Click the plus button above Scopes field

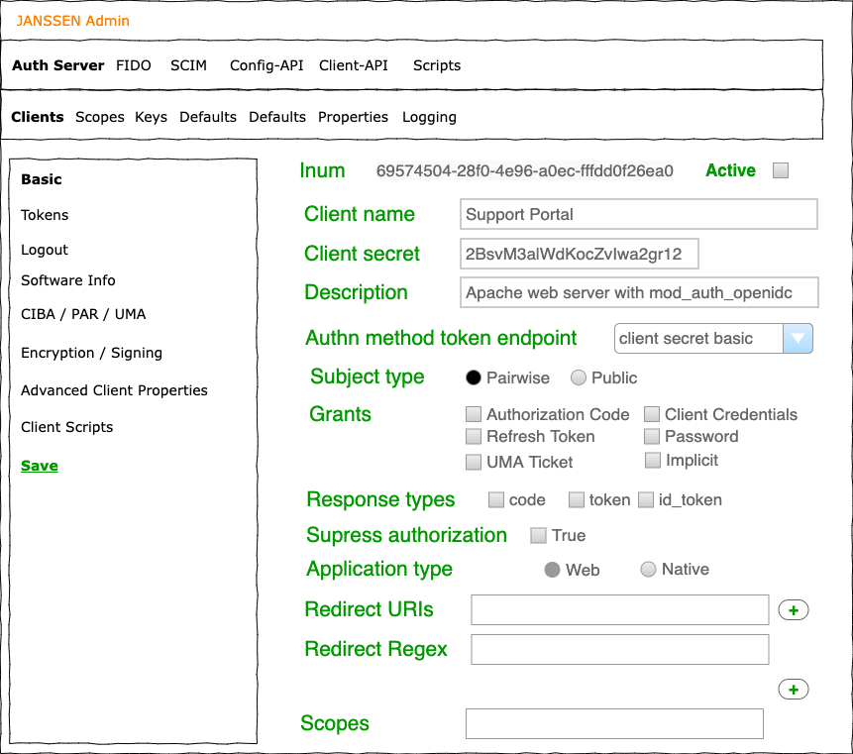pyautogui.click(x=794, y=690)
